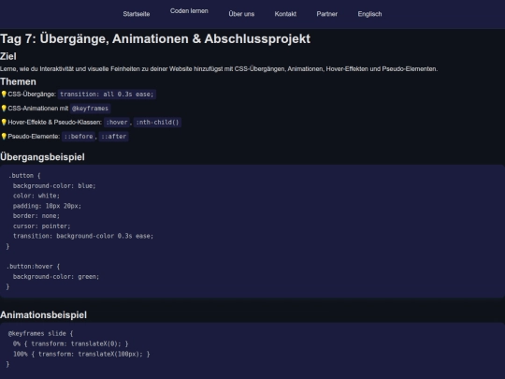Click the Übergangsbeispiel heading
505x379 pixels.
click(x=42, y=157)
